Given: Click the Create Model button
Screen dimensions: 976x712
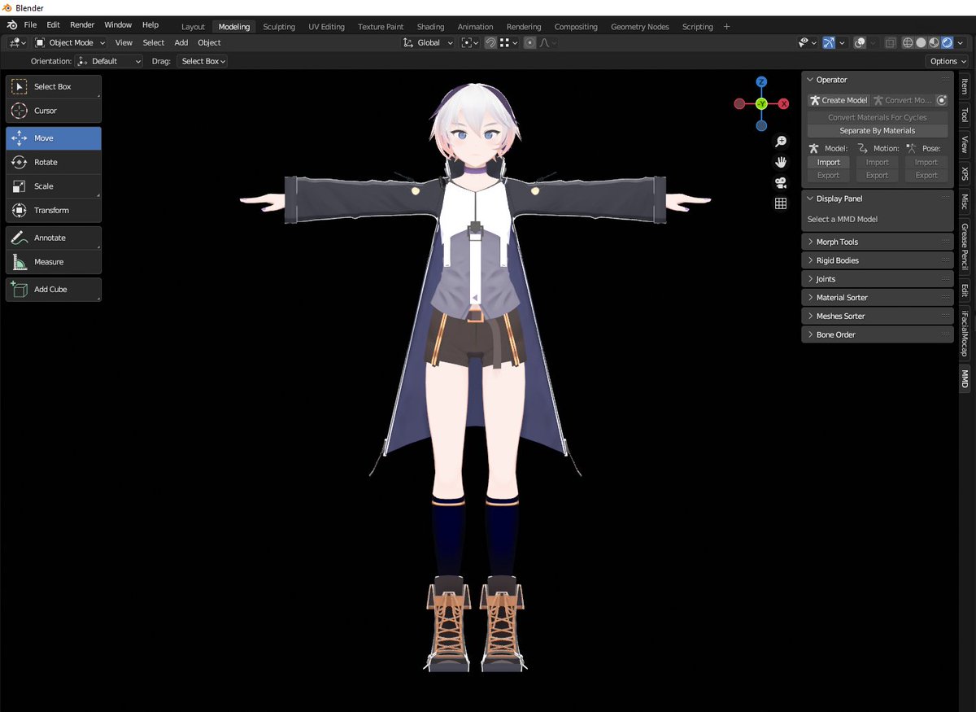Looking at the screenshot, I should coord(839,101).
